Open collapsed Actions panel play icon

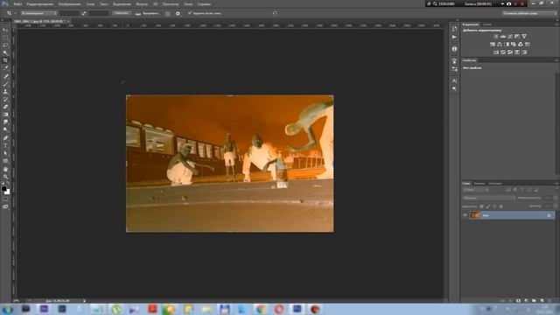tap(454, 37)
